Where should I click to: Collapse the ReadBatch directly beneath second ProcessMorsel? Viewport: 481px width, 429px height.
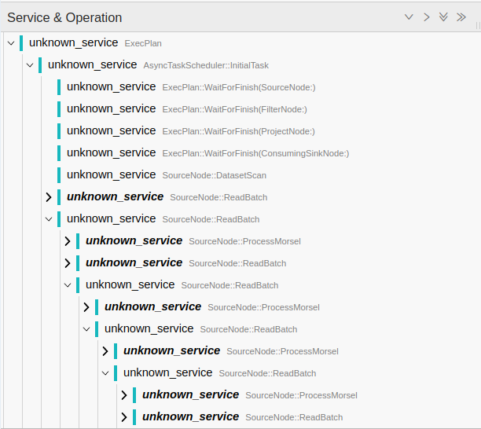(x=86, y=329)
